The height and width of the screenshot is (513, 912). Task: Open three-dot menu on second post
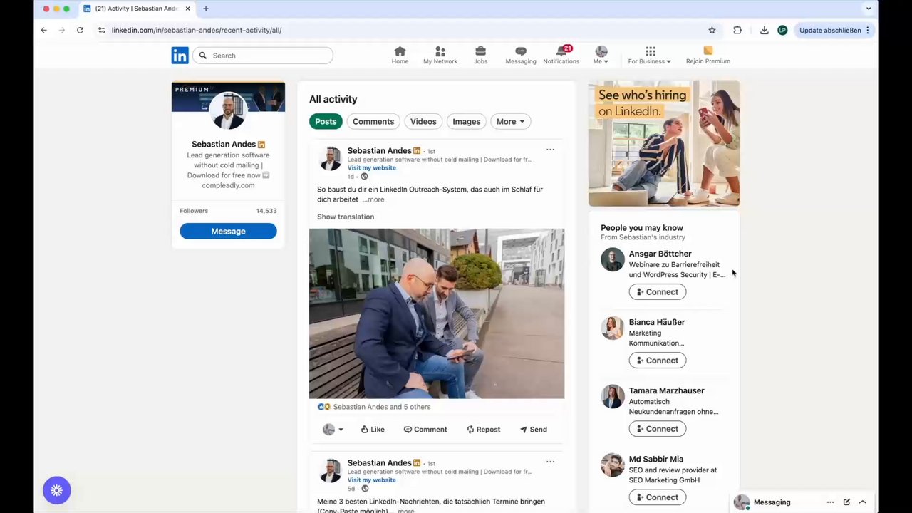point(550,462)
